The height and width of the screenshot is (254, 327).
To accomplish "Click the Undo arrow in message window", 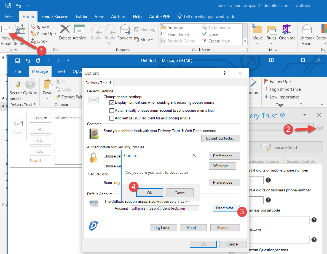I will tap(28, 61).
